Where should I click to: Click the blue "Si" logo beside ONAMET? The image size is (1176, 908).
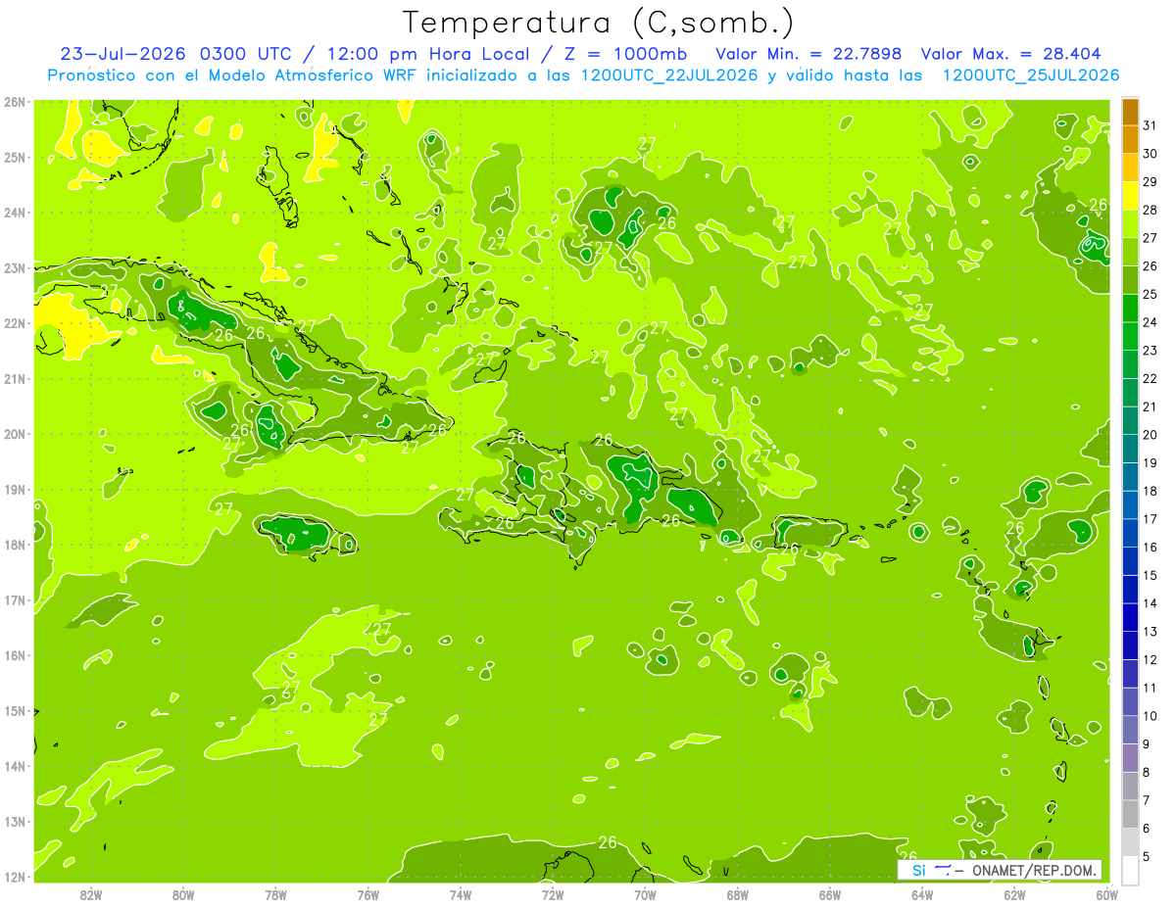919,871
